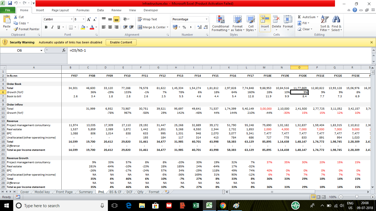Expand the Name Box dropdown arrow
Viewport: 376px width, 211px height.
[x=41, y=51]
